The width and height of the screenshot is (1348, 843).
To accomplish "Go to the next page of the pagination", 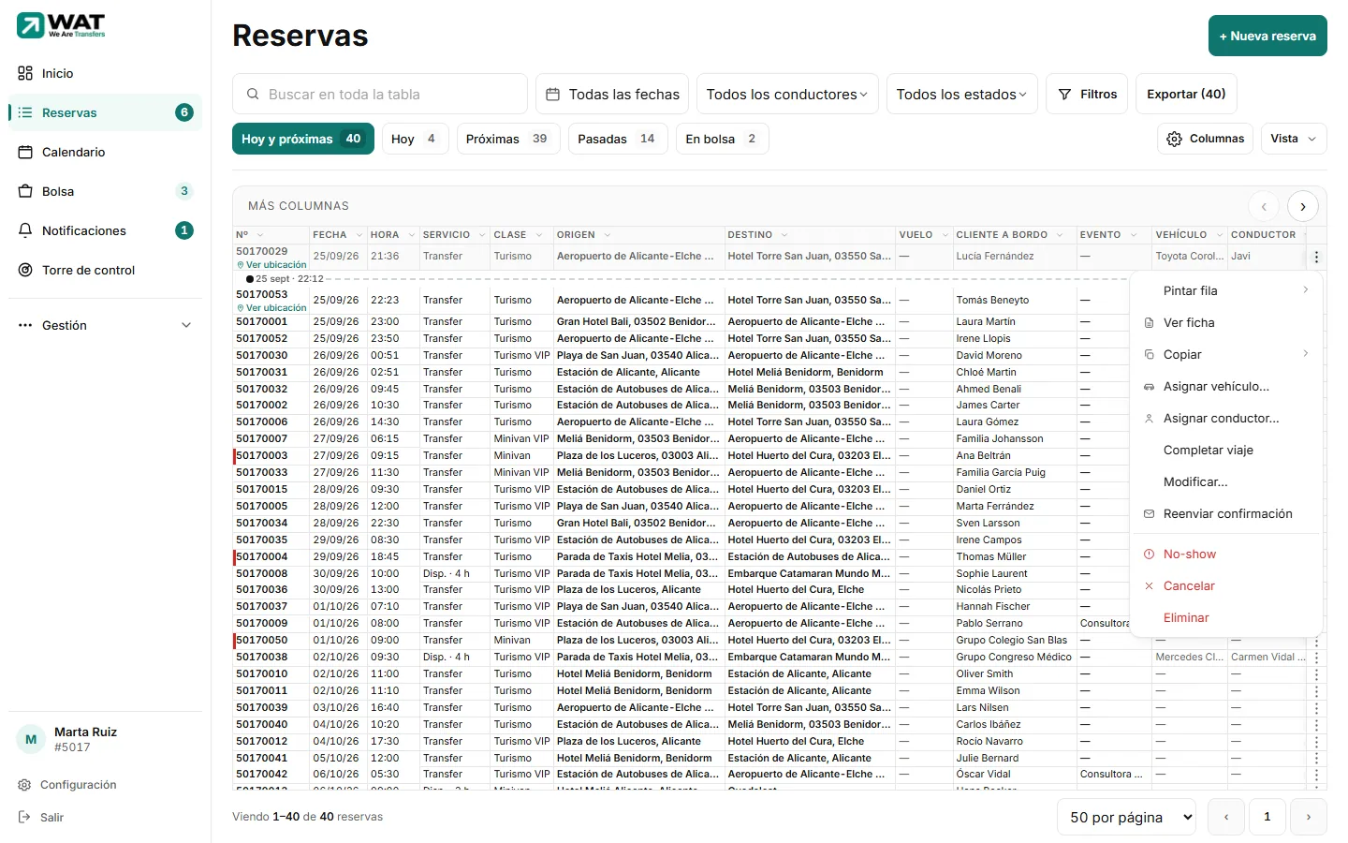I will click(1309, 817).
